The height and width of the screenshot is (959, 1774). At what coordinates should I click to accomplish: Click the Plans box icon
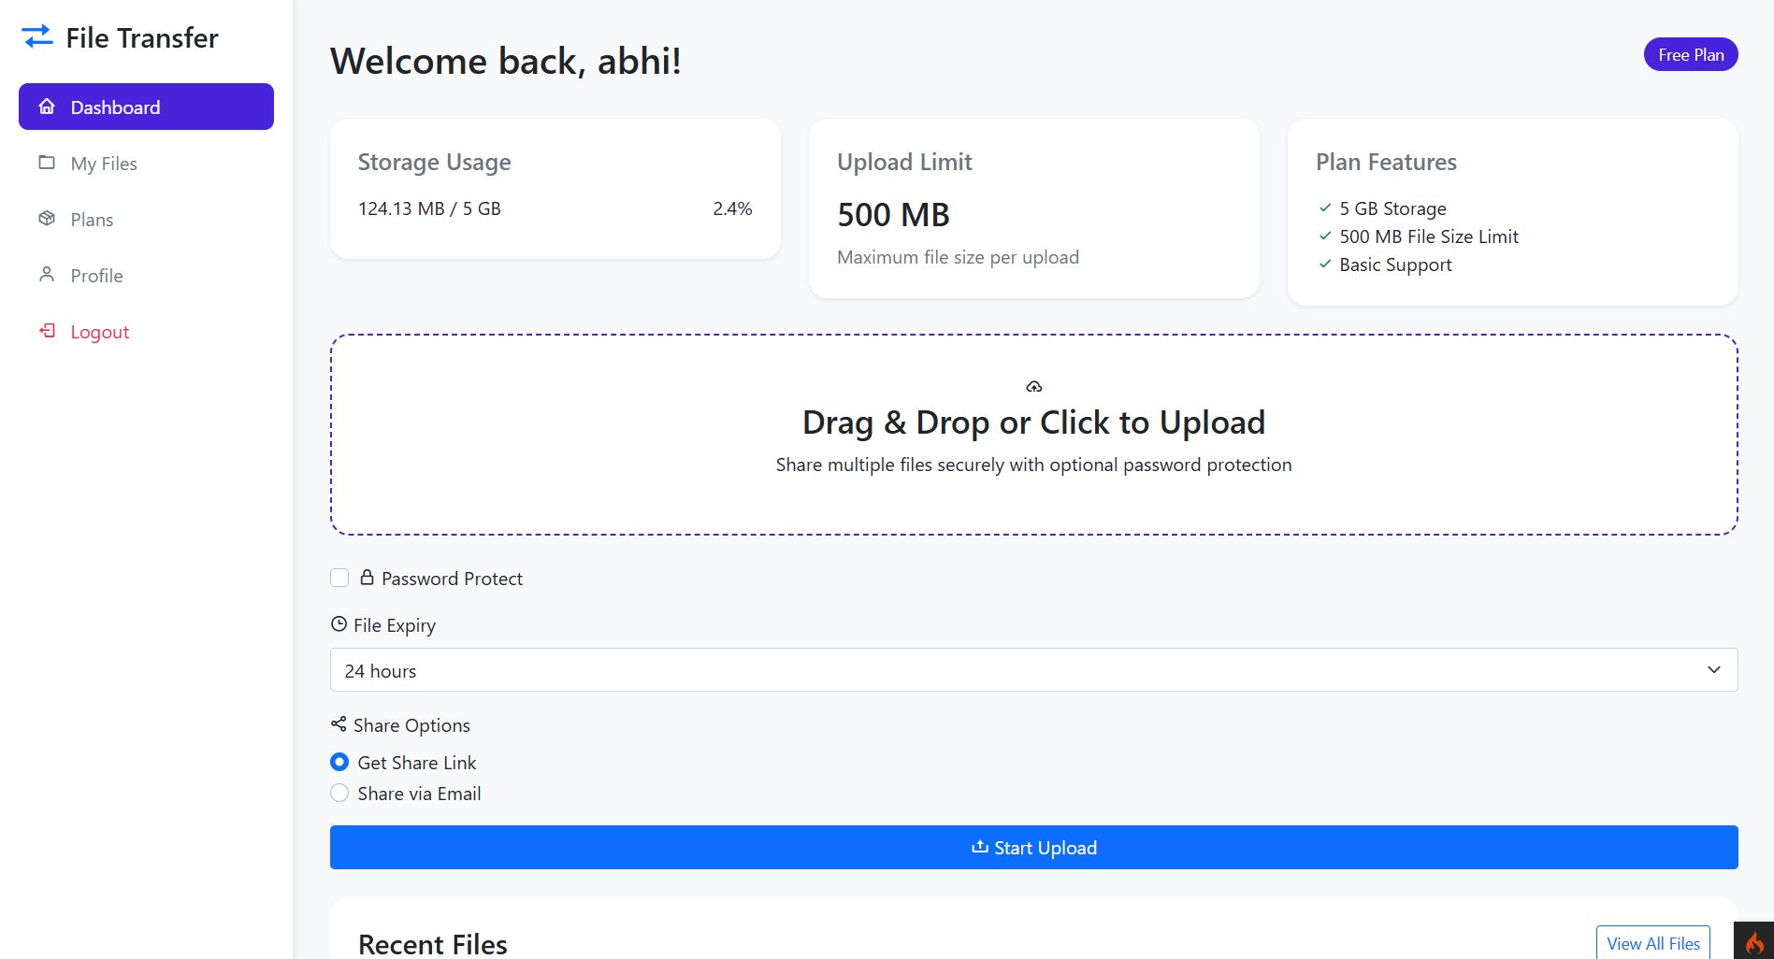(x=47, y=219)
